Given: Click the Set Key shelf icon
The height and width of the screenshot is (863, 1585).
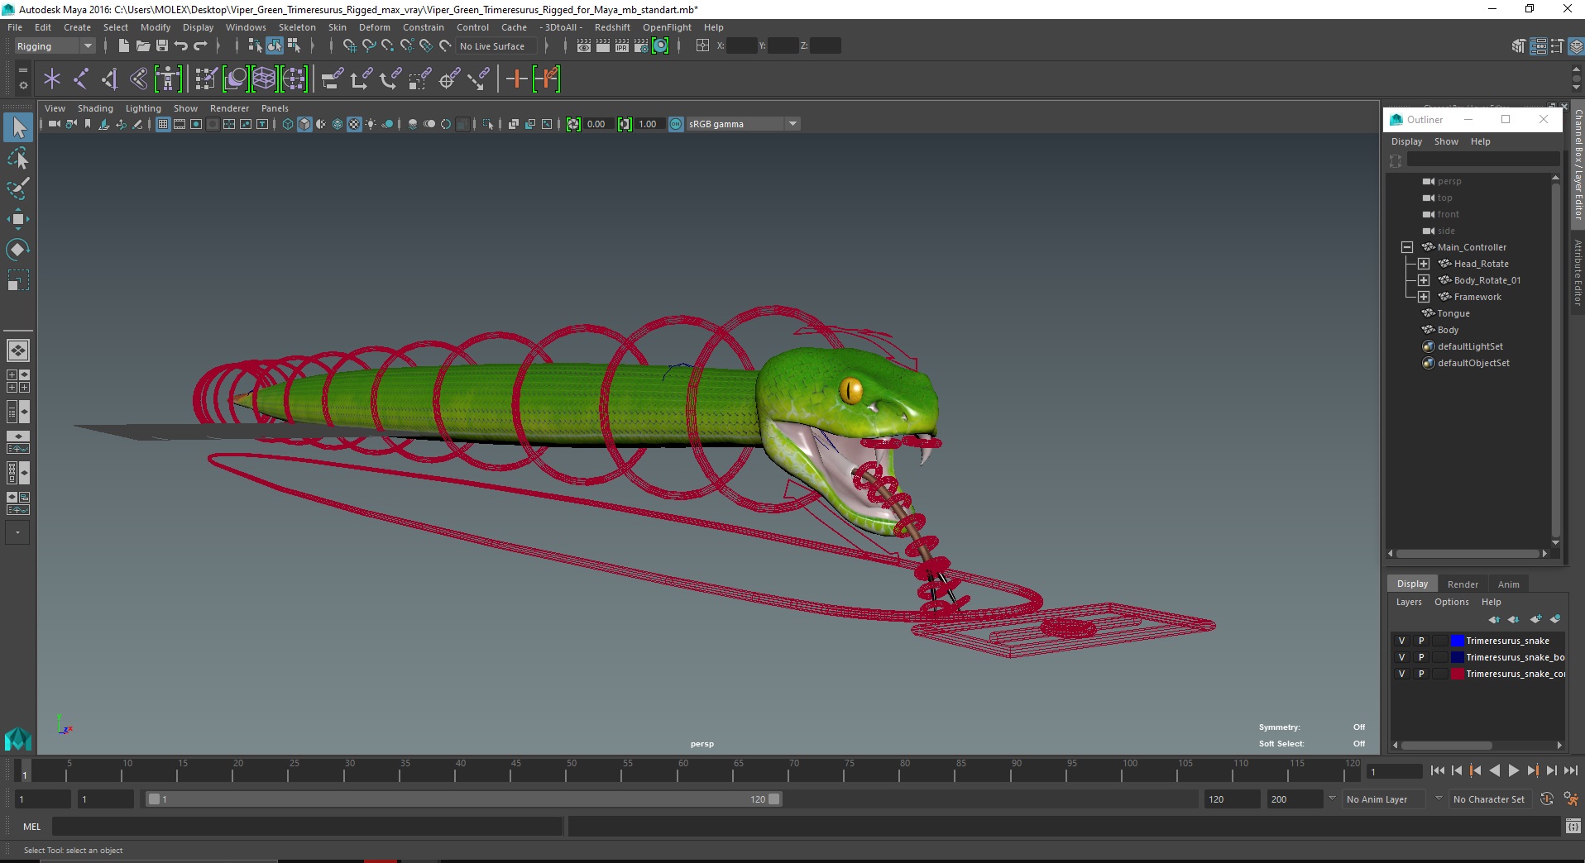Looking at the screenshot, I should click(517, 79).
